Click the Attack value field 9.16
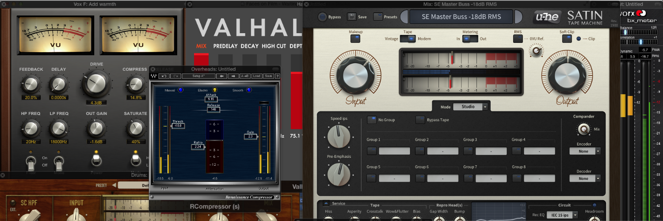The width and height of the screenshot is (663, 221). pos(211,99)
